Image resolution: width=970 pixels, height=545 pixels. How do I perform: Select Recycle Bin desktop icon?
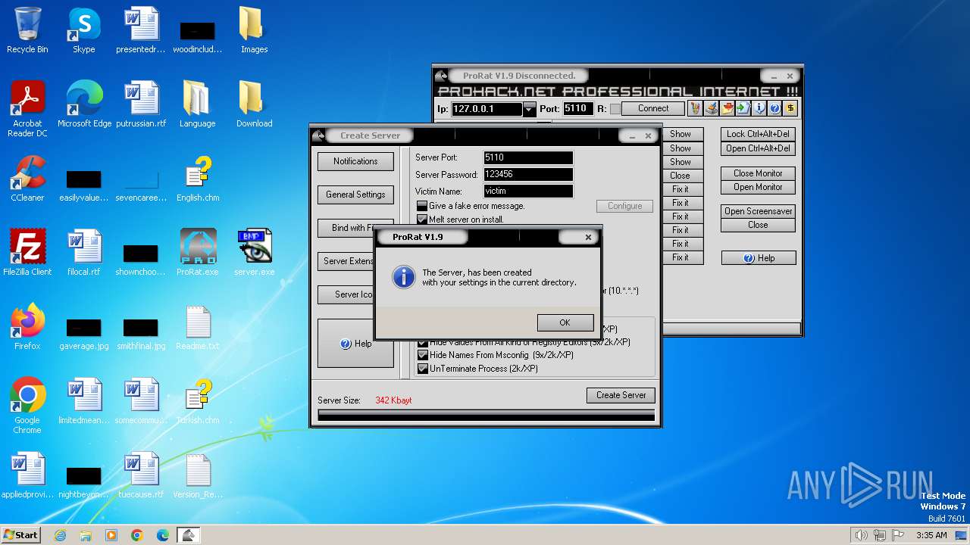click(27, 30)
